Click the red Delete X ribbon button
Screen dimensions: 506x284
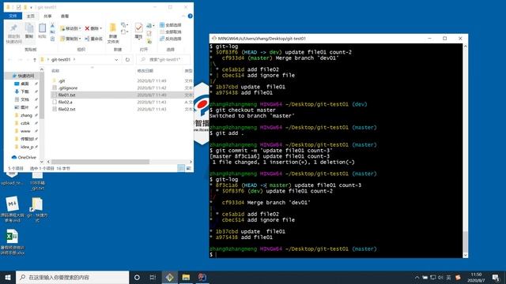click(87, 28)
